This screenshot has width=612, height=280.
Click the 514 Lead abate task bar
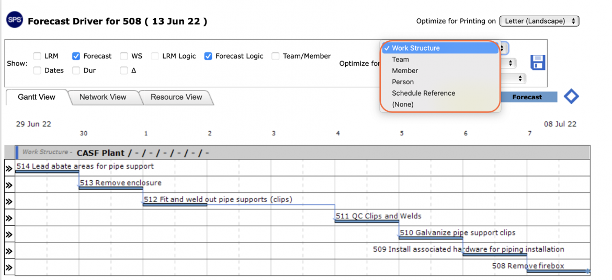pyautogui.click(x=47, y=171)
